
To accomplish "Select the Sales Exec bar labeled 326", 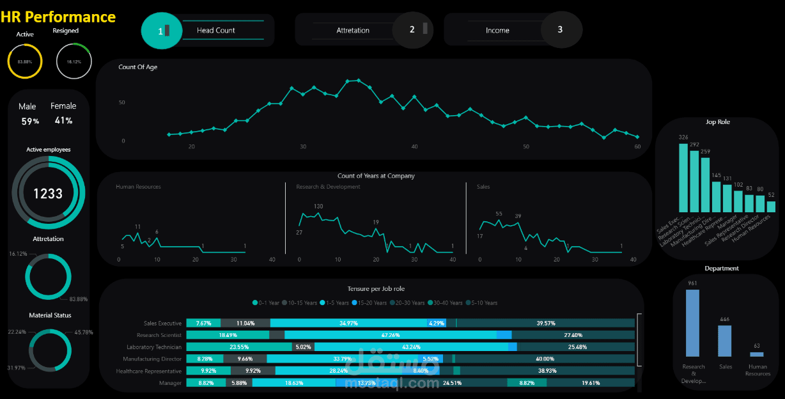I will 683,178.
